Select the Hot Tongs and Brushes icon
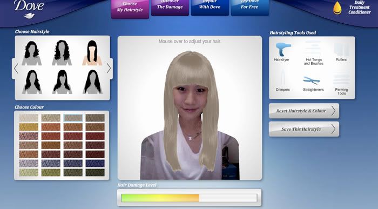This screenshot has width=378, height=209. (313, 48)
